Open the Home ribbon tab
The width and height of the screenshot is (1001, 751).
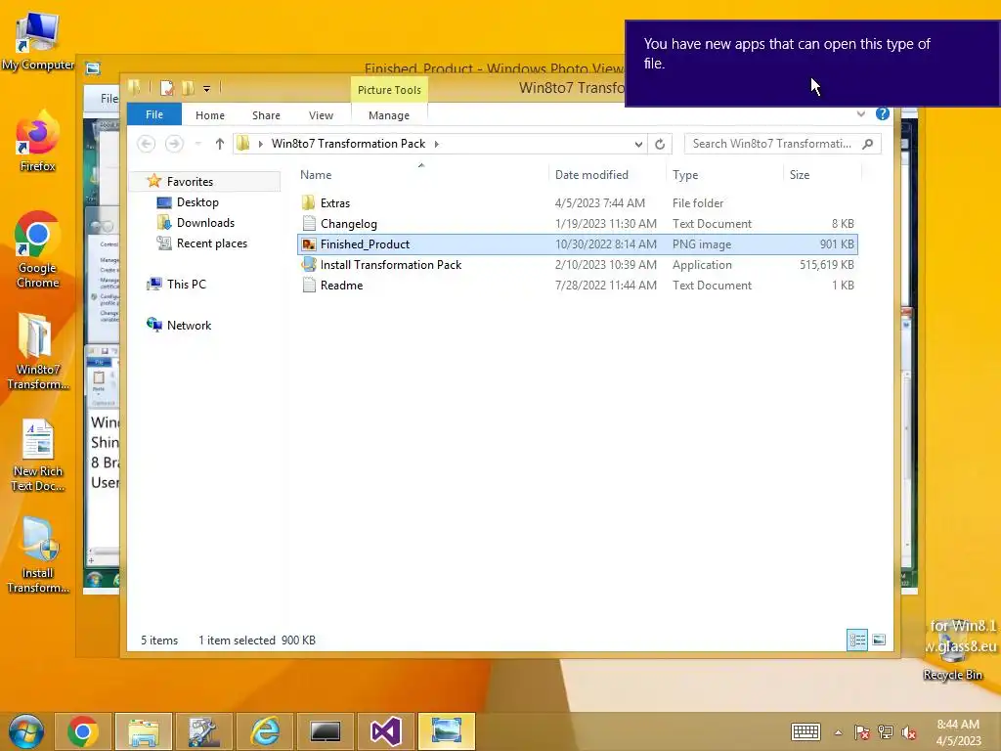[210, 115]
